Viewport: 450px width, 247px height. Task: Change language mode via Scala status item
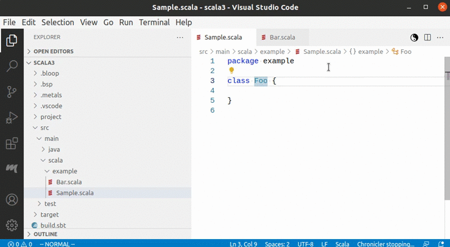tap(343, 244)
